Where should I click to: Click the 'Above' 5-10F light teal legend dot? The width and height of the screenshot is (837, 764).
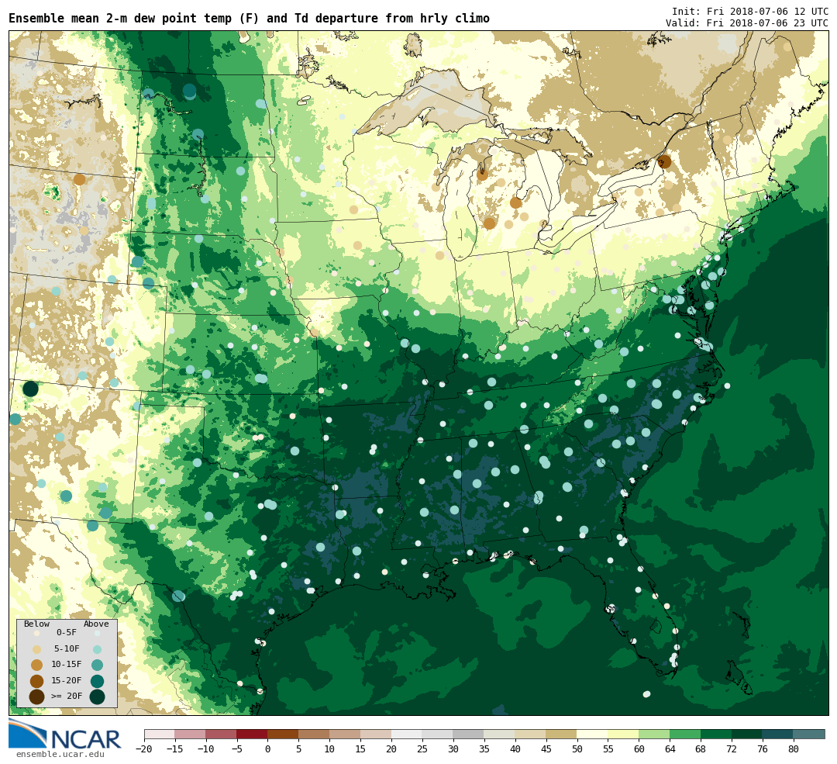(x=97, y=649)
